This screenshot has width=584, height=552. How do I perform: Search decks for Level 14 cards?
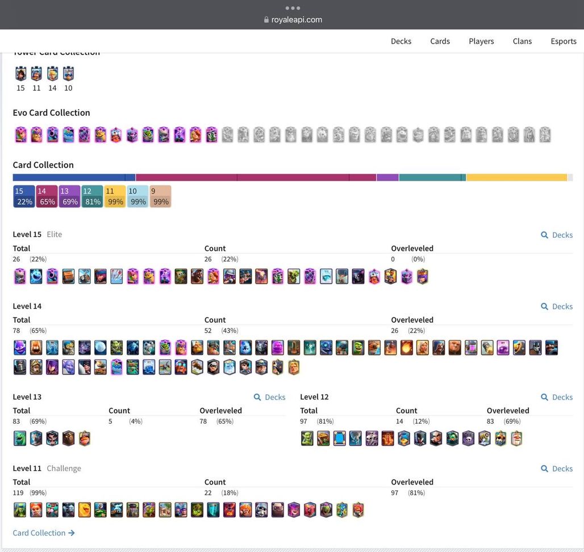pyautogui.click(x=557, y=306)
